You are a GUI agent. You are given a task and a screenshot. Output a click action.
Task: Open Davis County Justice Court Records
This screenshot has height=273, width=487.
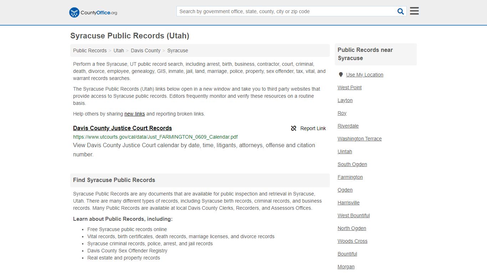pos(122,128)
